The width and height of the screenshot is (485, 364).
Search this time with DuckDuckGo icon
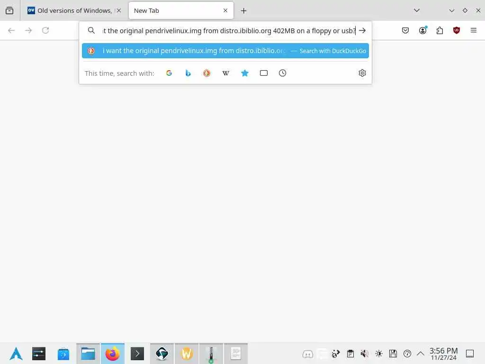[x=207, y=73]
